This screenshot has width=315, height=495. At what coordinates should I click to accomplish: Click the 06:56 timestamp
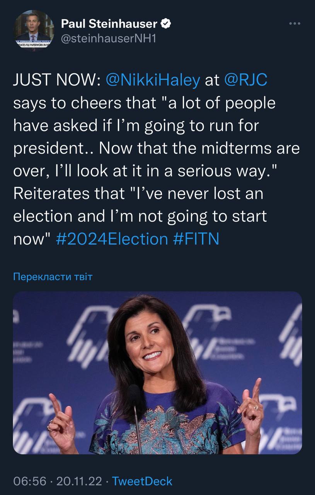[29, 481]
